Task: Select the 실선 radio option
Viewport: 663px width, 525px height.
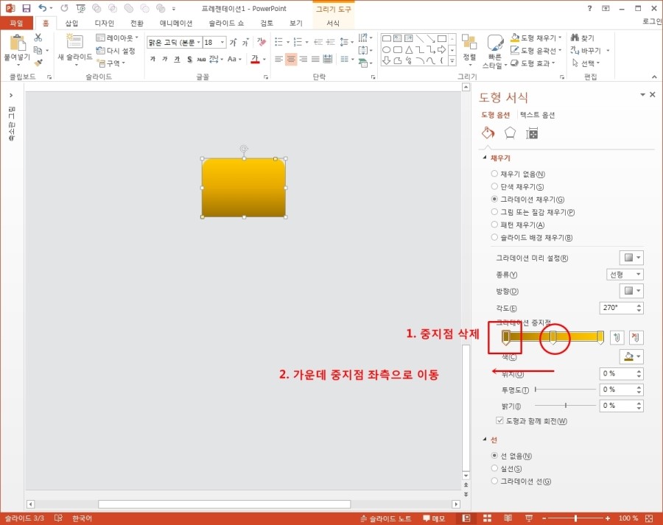Action: 494,468
